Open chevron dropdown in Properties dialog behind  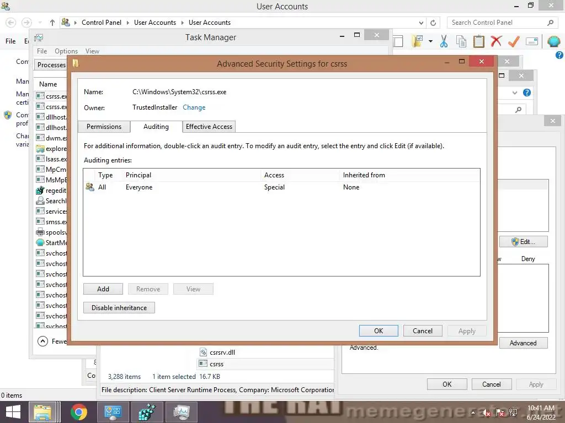(515, 93)
